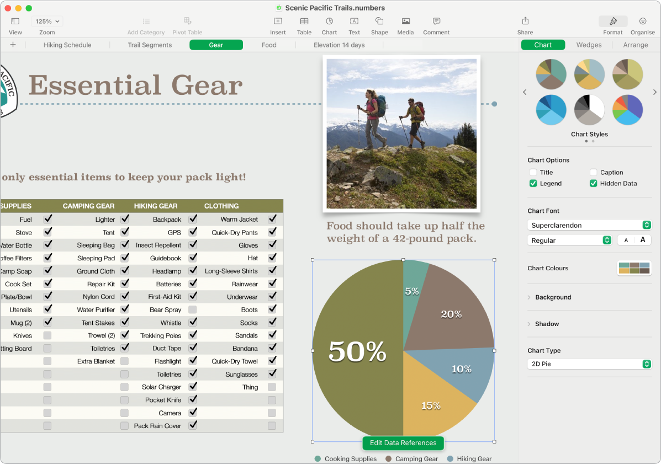
Task: Enable the chart Title checkbox
Action: 533,172
